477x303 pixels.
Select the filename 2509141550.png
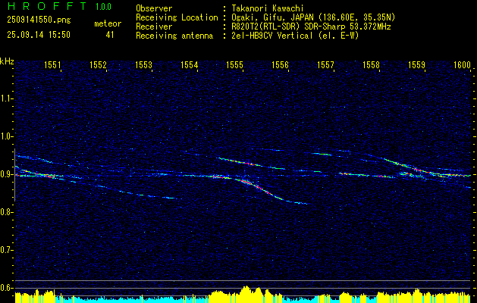pos(39,20)
